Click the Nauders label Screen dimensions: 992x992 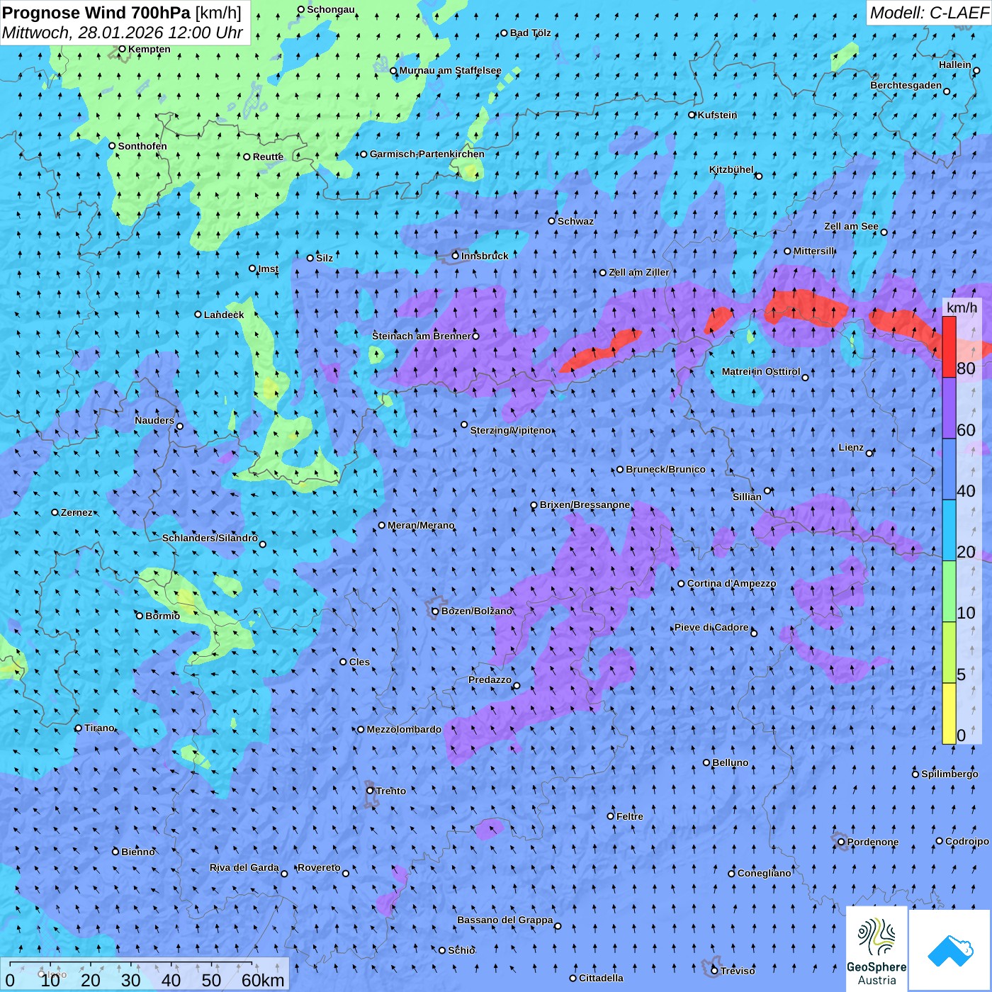[154, 420]
